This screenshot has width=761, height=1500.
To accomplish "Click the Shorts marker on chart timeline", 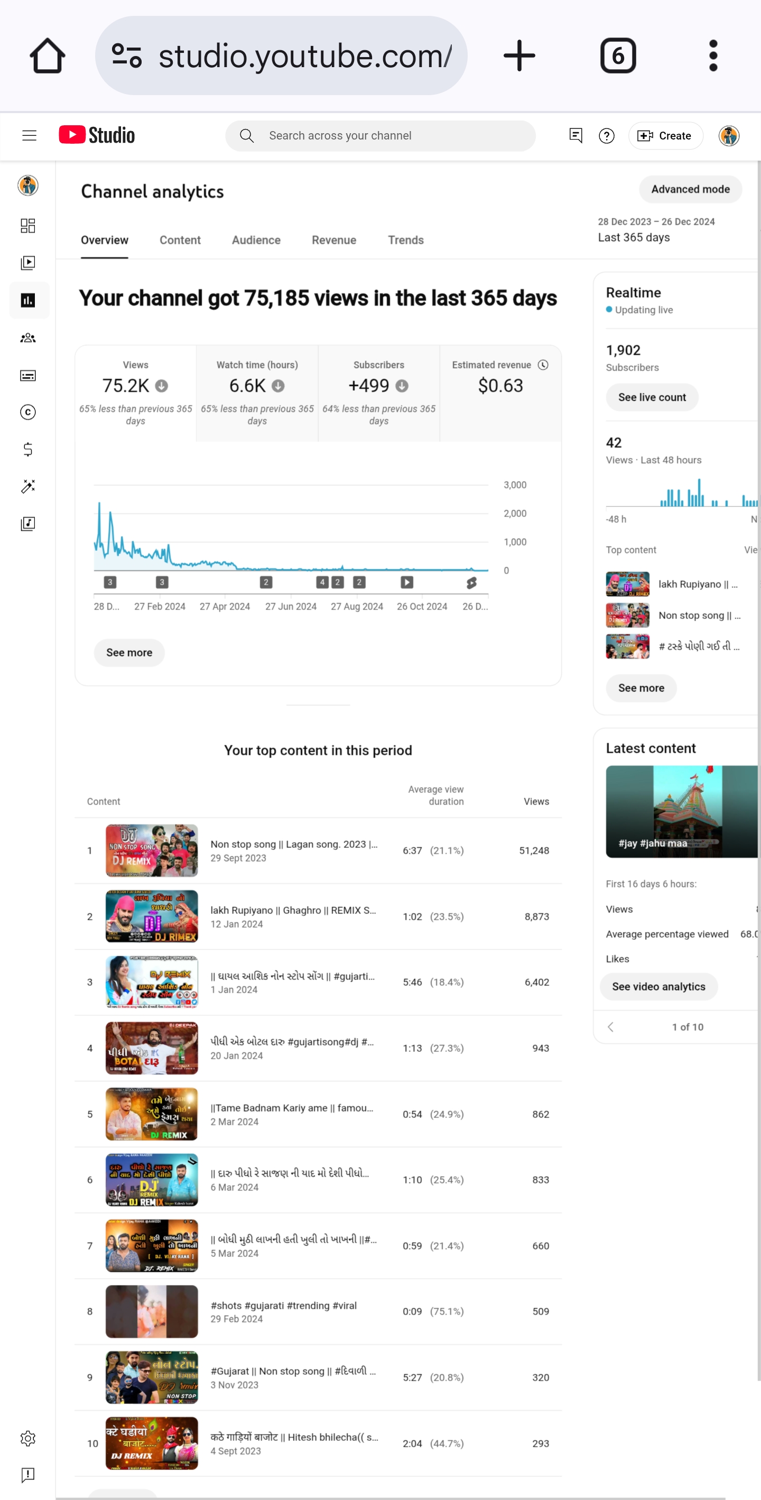I will pos(471,583).
